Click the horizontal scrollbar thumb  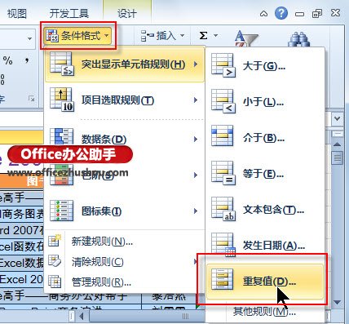pyautogui.click(x=185, y=317)
